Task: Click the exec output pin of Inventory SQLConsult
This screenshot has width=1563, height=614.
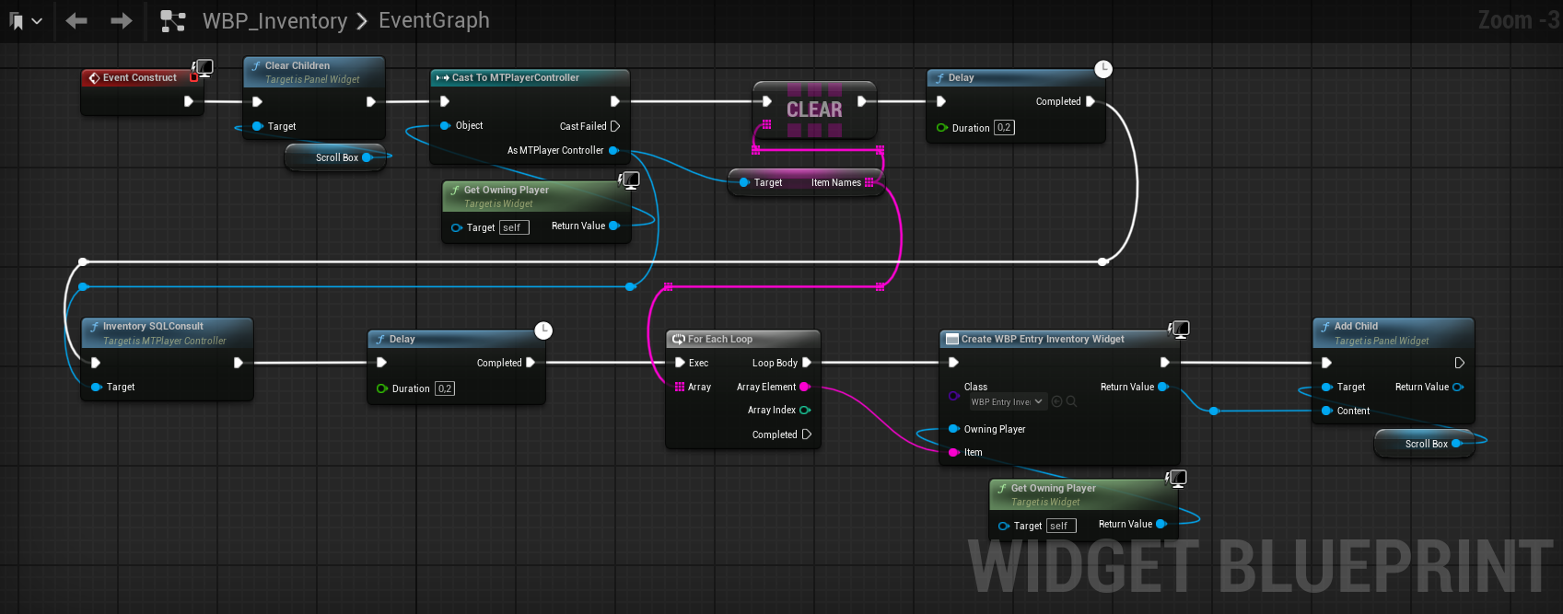Action: click(239, 363)
